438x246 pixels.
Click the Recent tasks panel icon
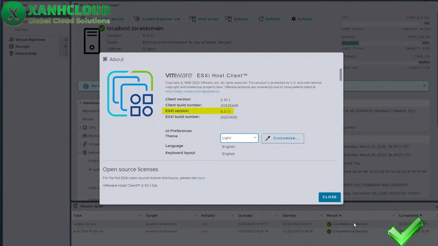coord(76,206)
